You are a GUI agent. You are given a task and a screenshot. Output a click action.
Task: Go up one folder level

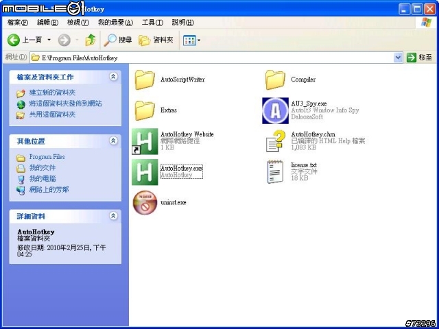(90, 40)
